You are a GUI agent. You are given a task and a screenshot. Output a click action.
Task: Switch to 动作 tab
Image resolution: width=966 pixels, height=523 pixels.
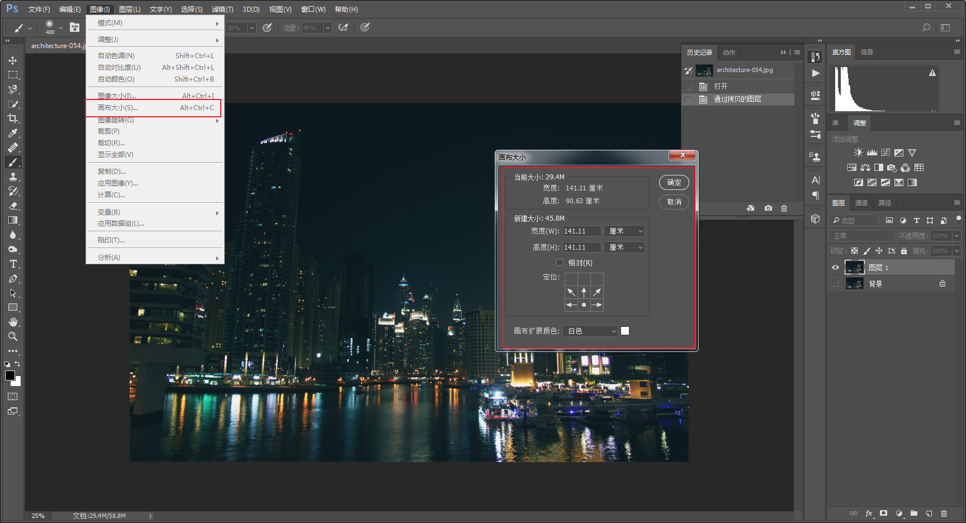pos(729,53)
